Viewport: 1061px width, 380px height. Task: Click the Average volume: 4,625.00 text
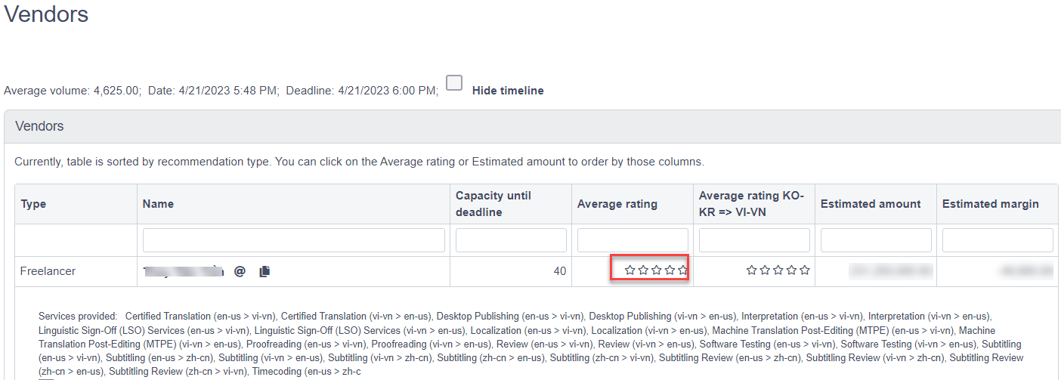tap(72, 91)
